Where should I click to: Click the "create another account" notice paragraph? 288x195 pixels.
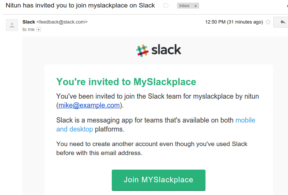(151, 148)
